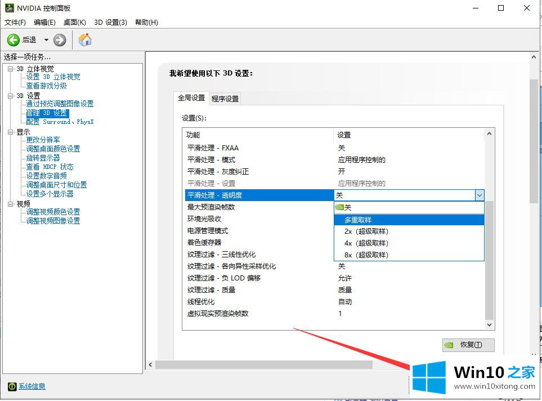Switch to the 全局设置 tab
542x401 pixels.
[x=191, y=98]
